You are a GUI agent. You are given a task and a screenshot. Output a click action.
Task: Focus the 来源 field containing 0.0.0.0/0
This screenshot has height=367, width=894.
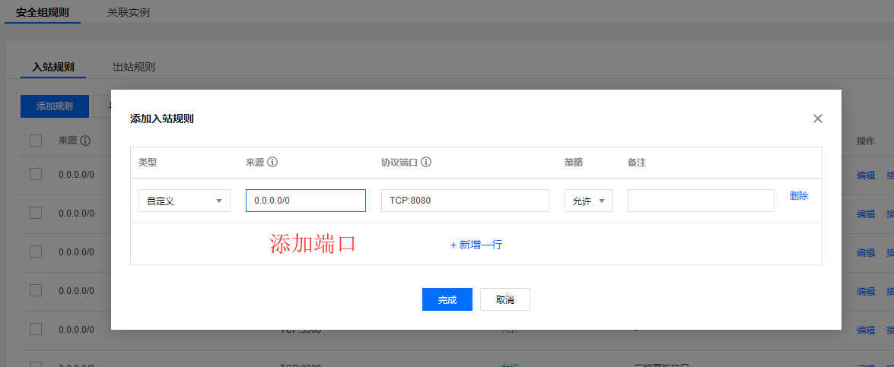pyautogui.click(x=306, y=201)
